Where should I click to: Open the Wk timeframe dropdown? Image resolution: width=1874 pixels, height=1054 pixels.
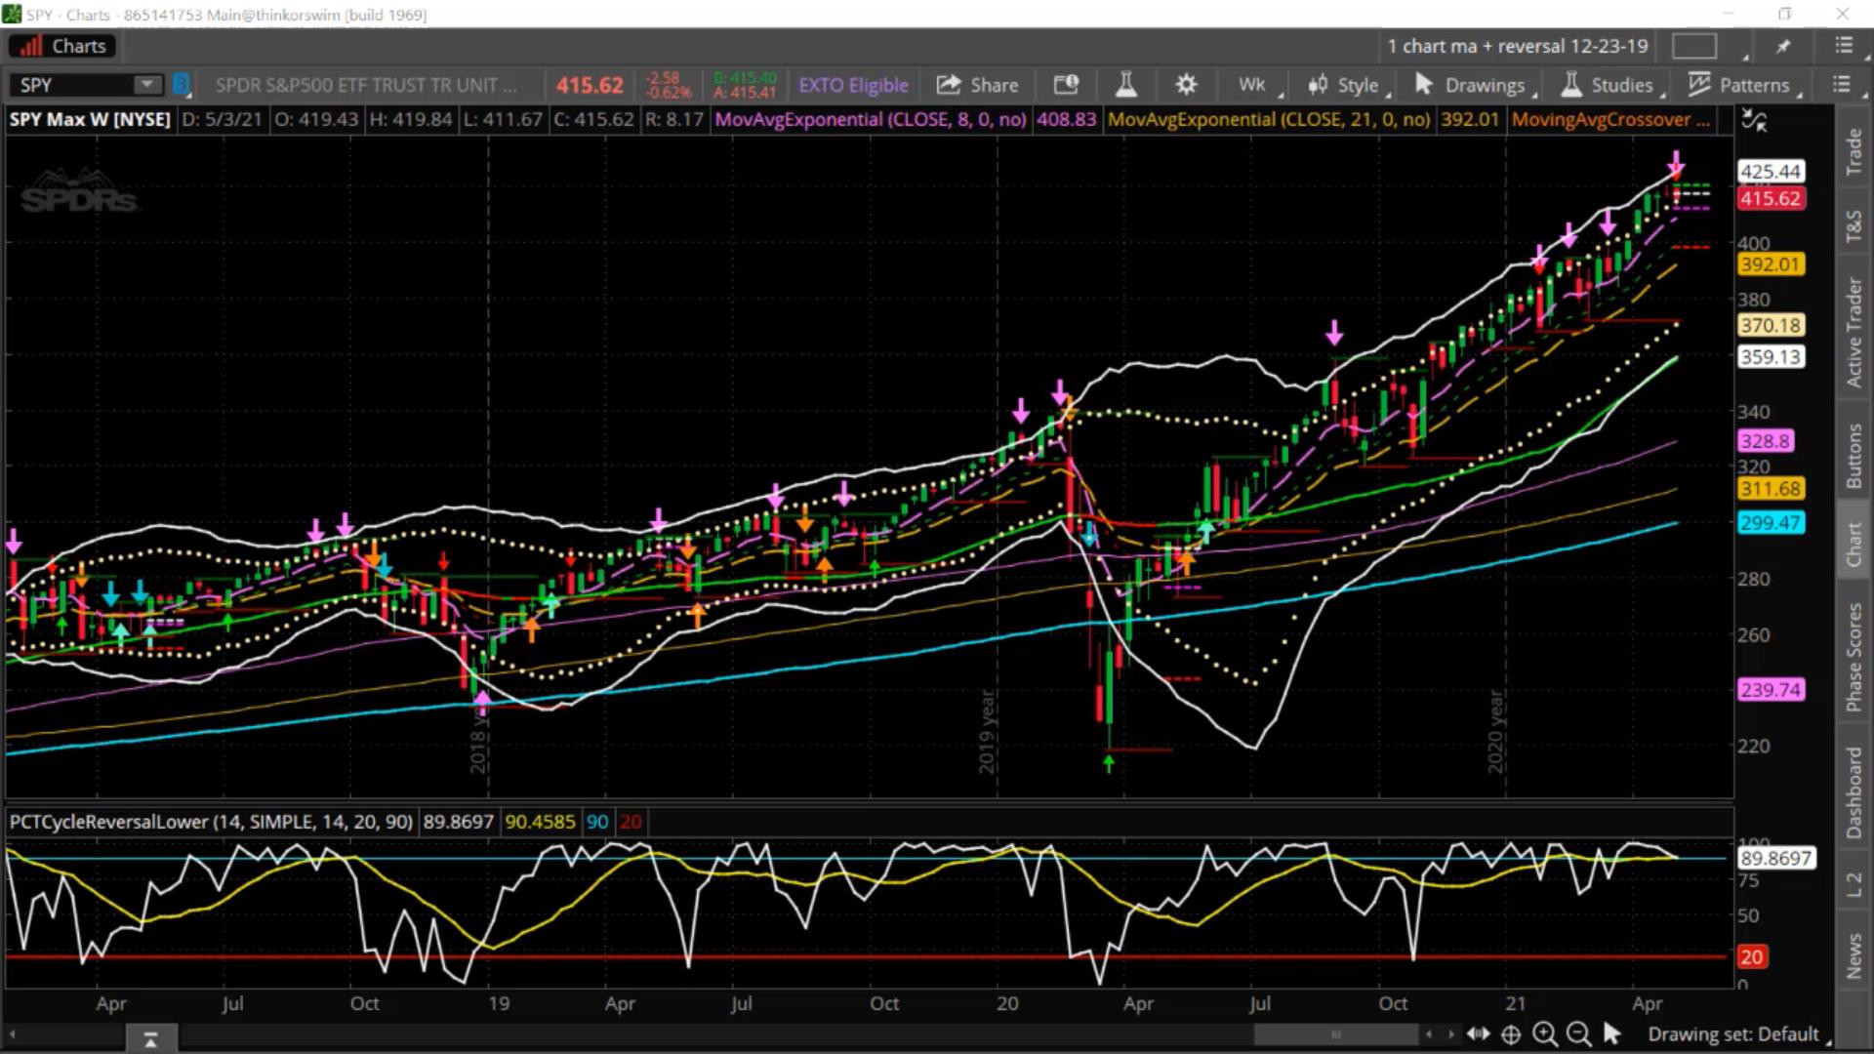pyautogui.click(x=1259, y=85)
